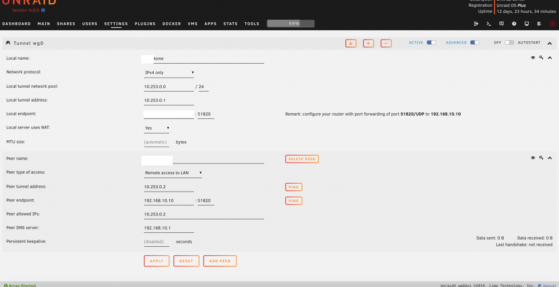Click the Peer DNS server field
This screenshot has width=559, height=287.
[169, 228]
